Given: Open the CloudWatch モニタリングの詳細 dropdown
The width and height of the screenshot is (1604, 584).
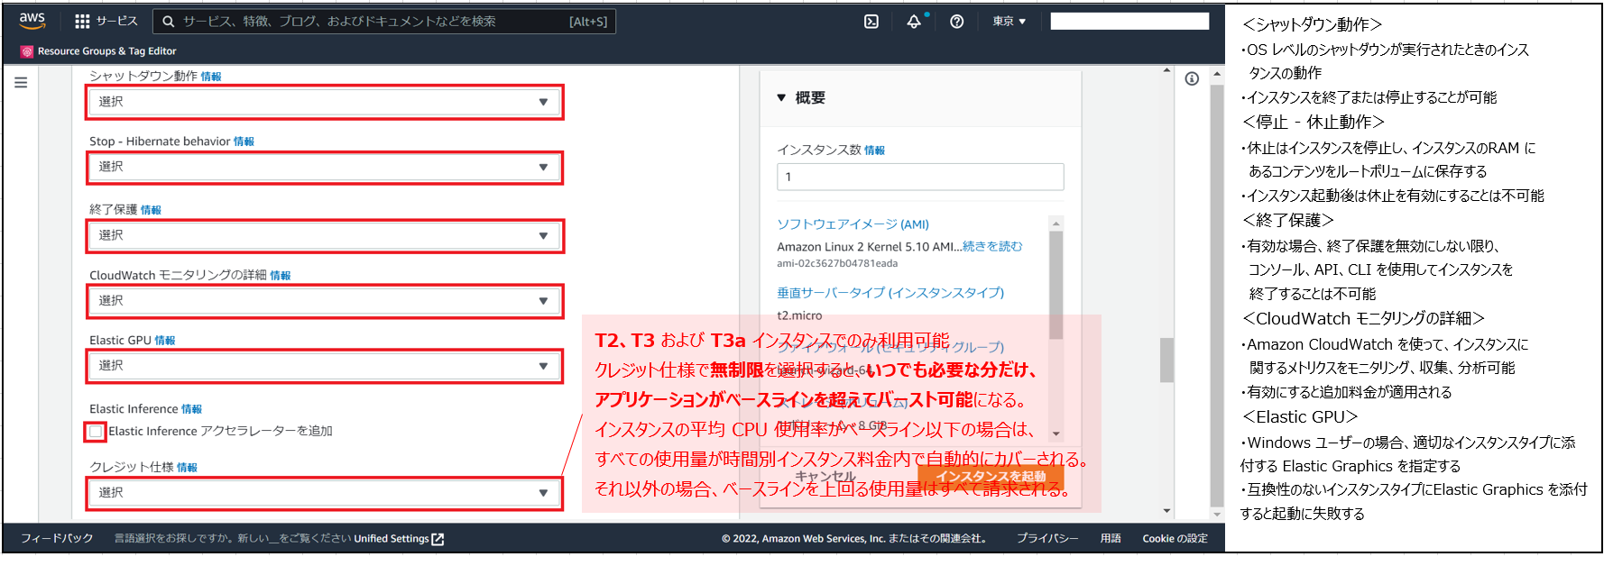Looking at the screenshot, I should (x=325, y=301).
